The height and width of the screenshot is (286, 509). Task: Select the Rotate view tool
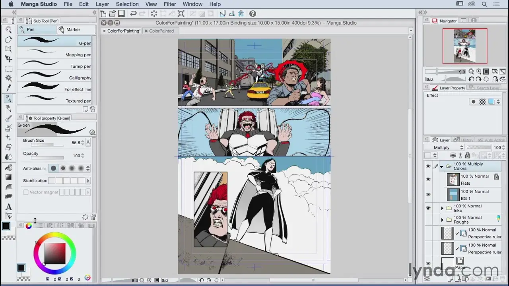[8, 39]
